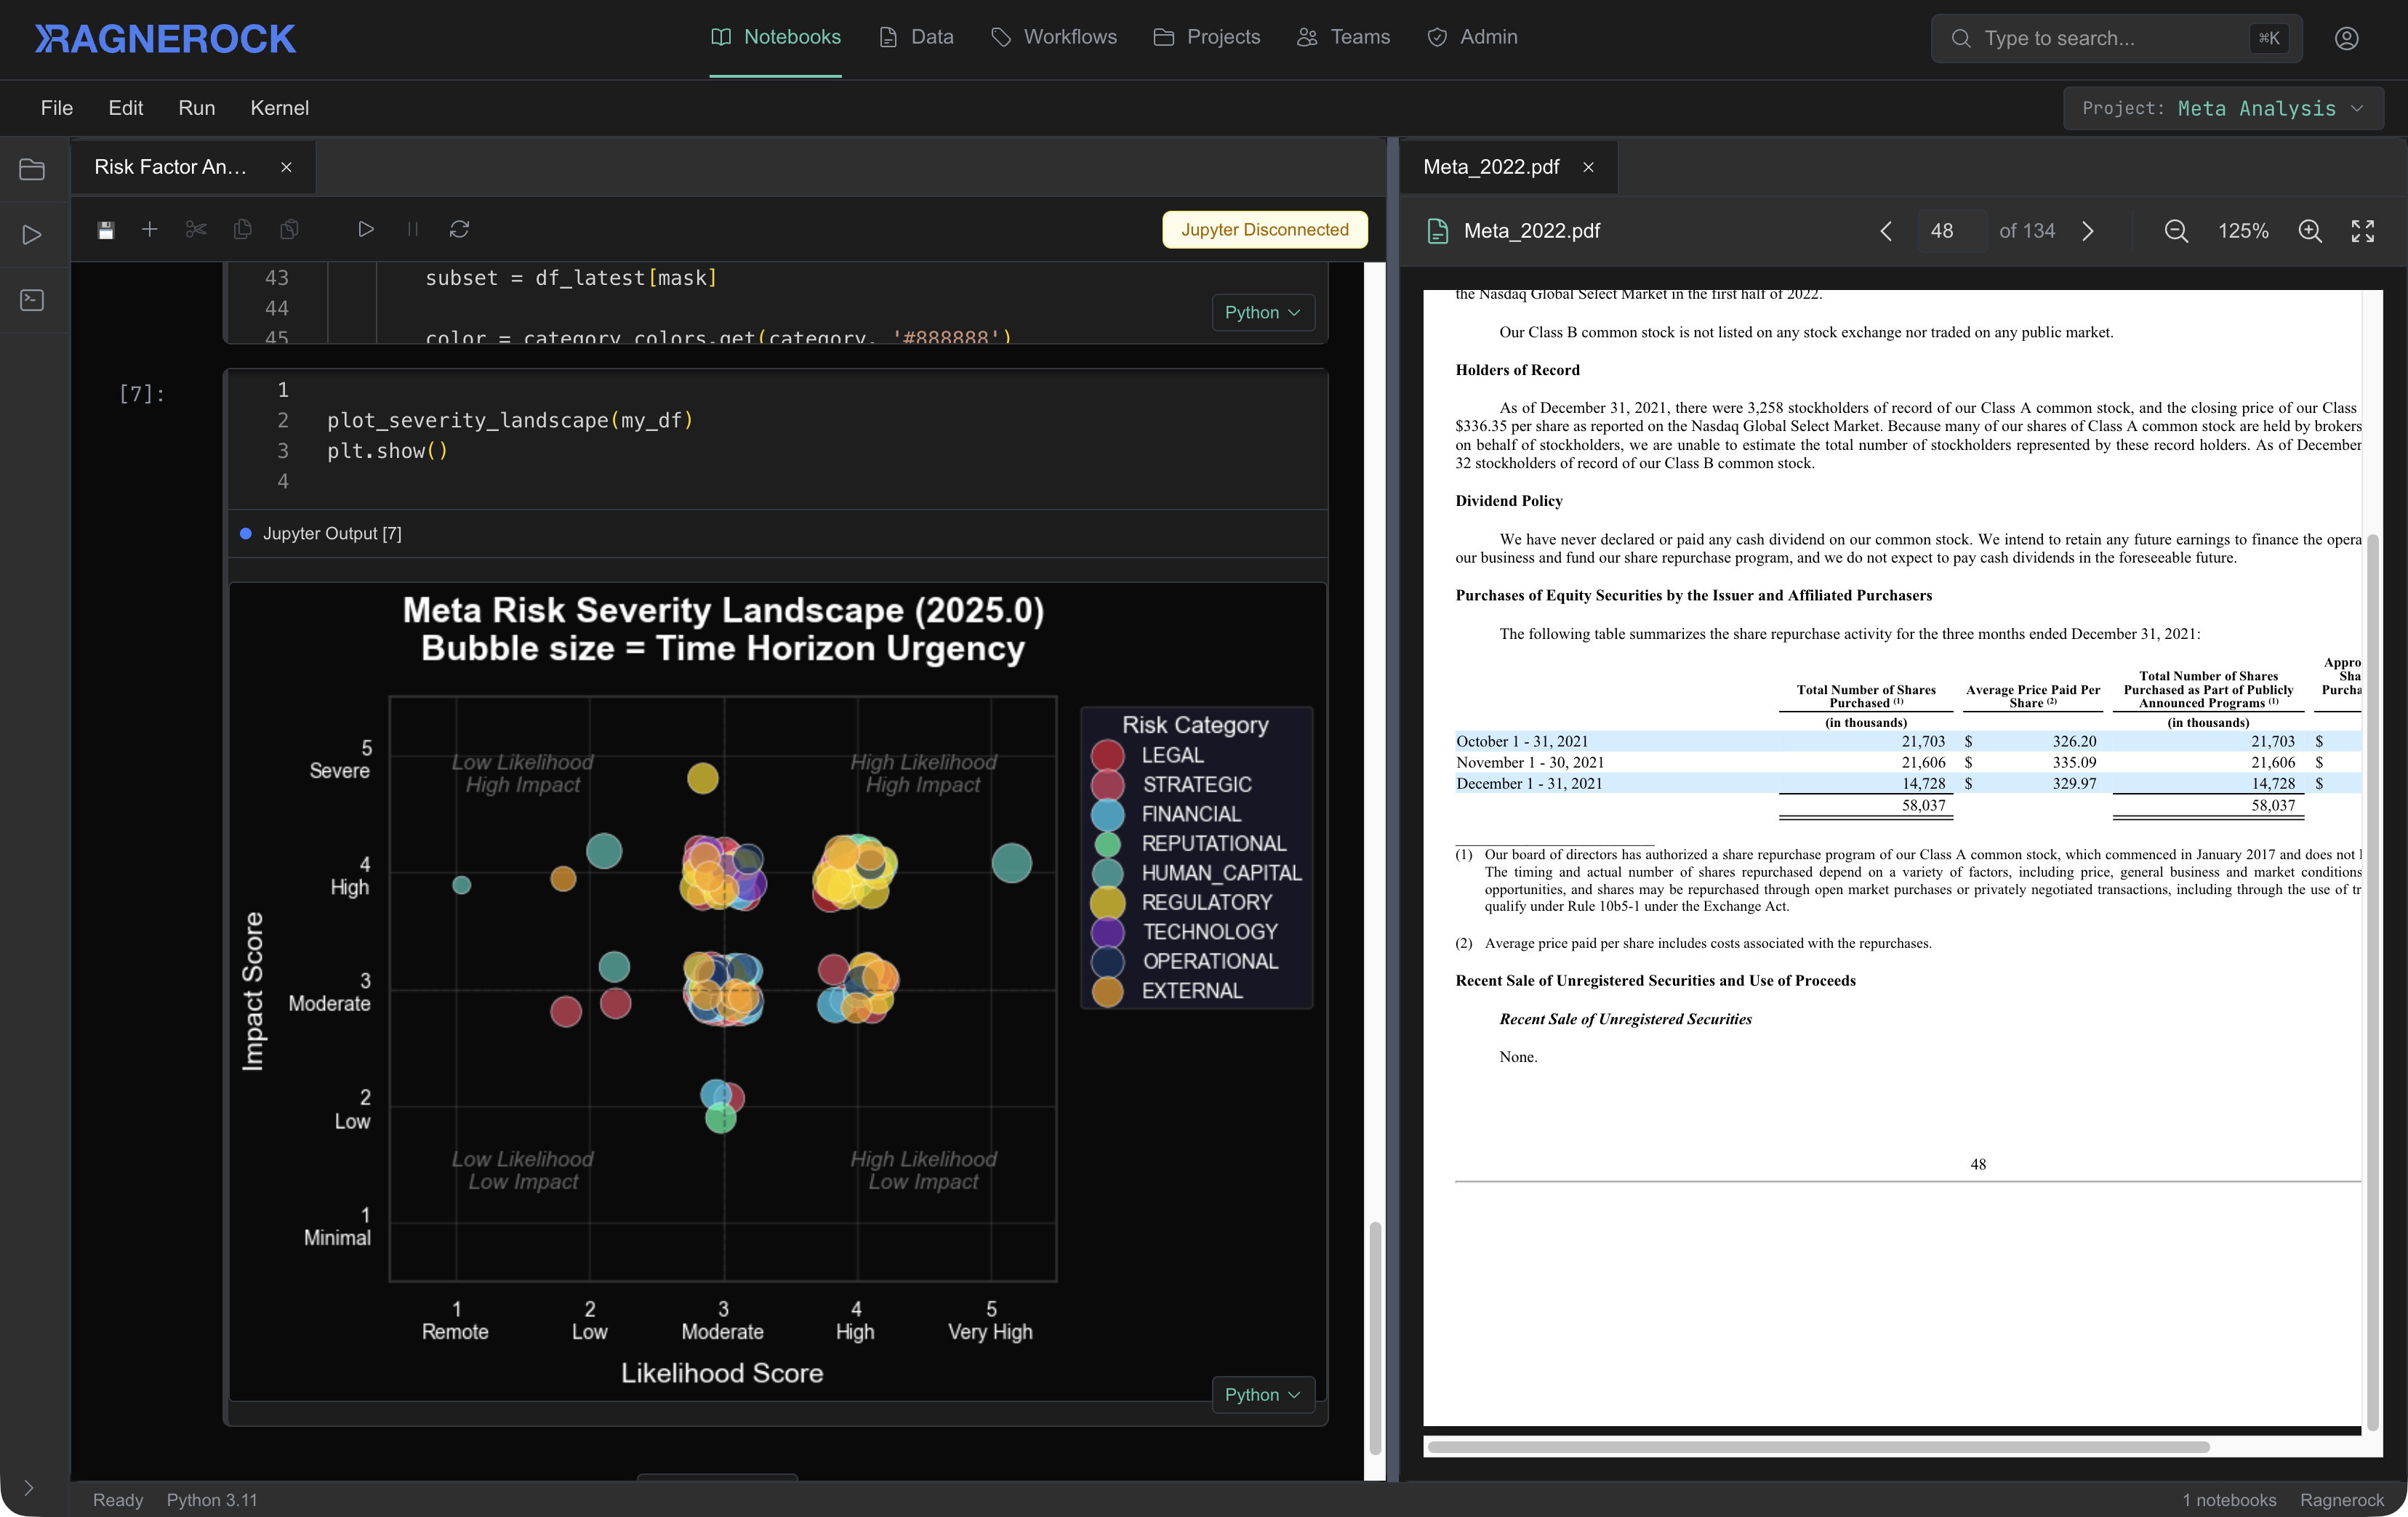Open the Python kernel dropdown on the plot cell

pos(1262,1395)
